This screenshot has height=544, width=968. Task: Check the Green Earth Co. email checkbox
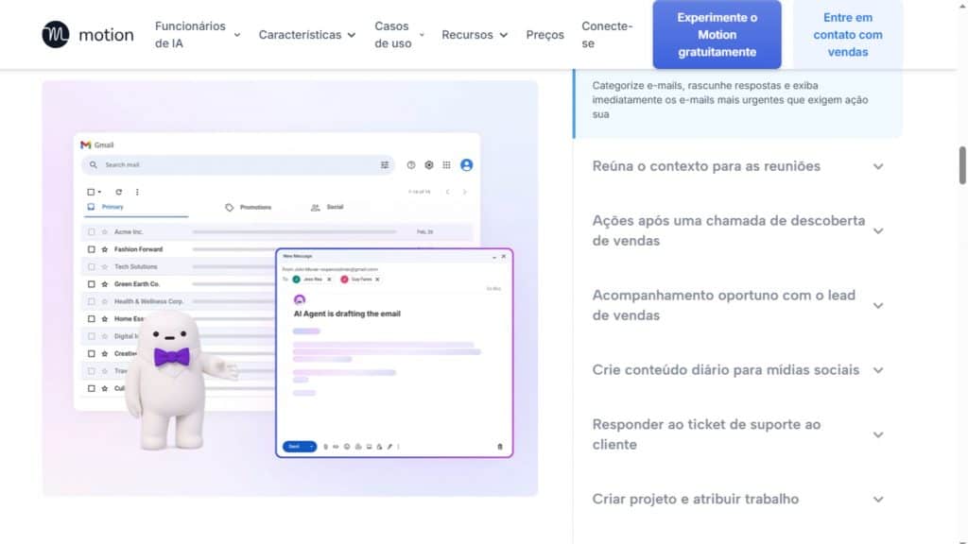tap(92, 283)
